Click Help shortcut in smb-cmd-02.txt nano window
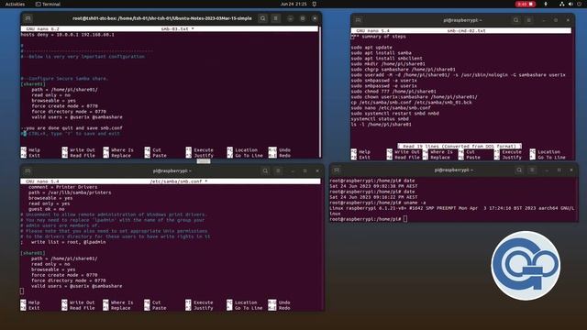Viewport: 587px width, 330px height. tap(360, 152)
